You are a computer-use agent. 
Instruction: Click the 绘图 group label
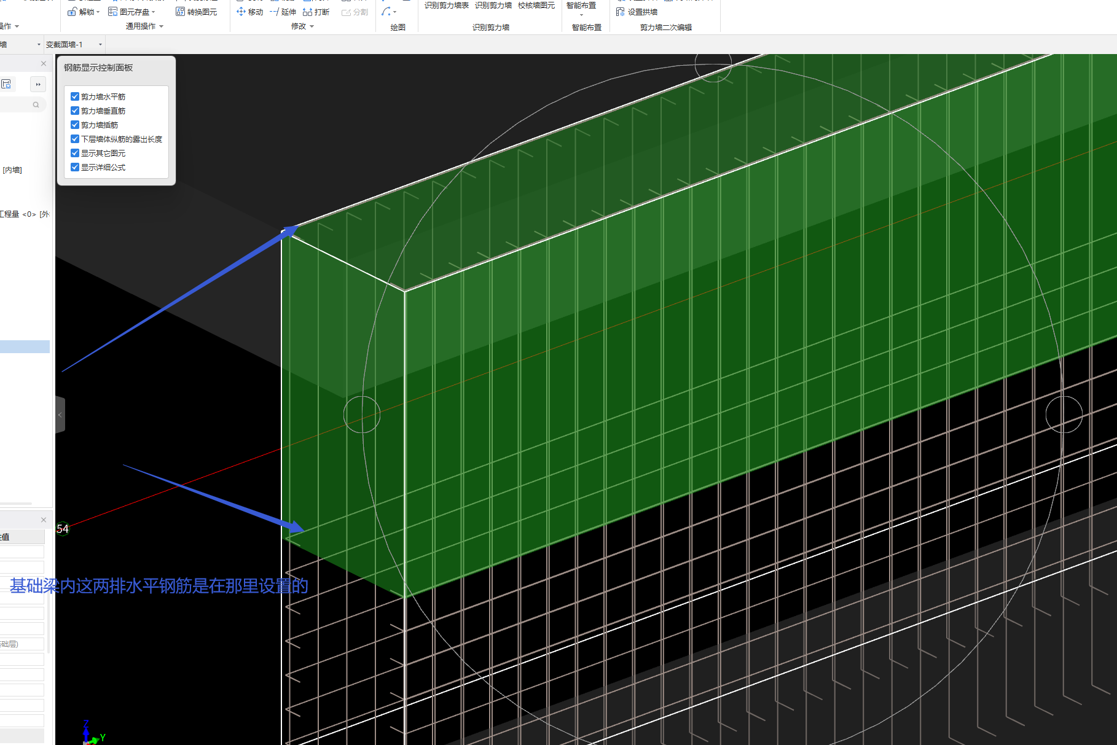pos(398,27)
